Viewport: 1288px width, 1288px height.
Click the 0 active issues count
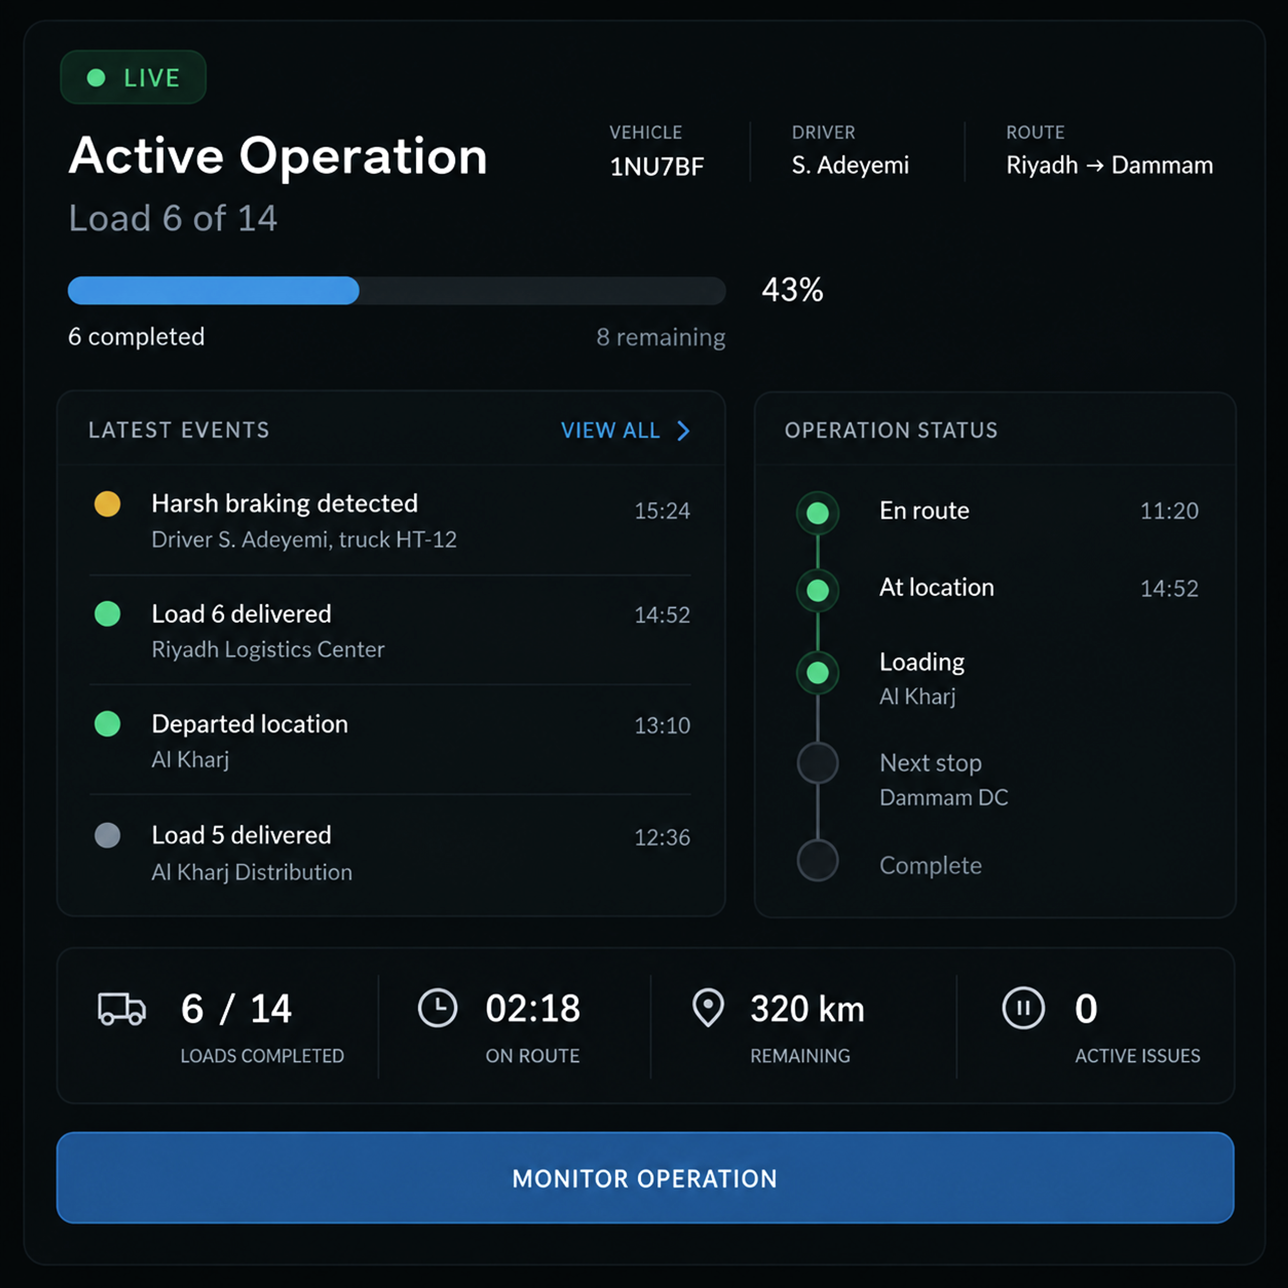pyautogui.click(x=1085, y=1009)
